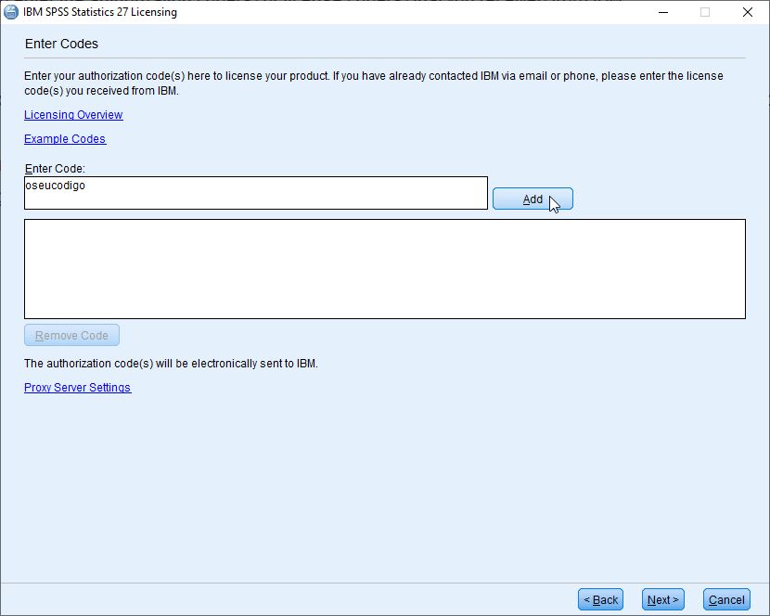Open Proxy Server Settings link
This screenshot has height=616, width=770.
pos(78,388)
